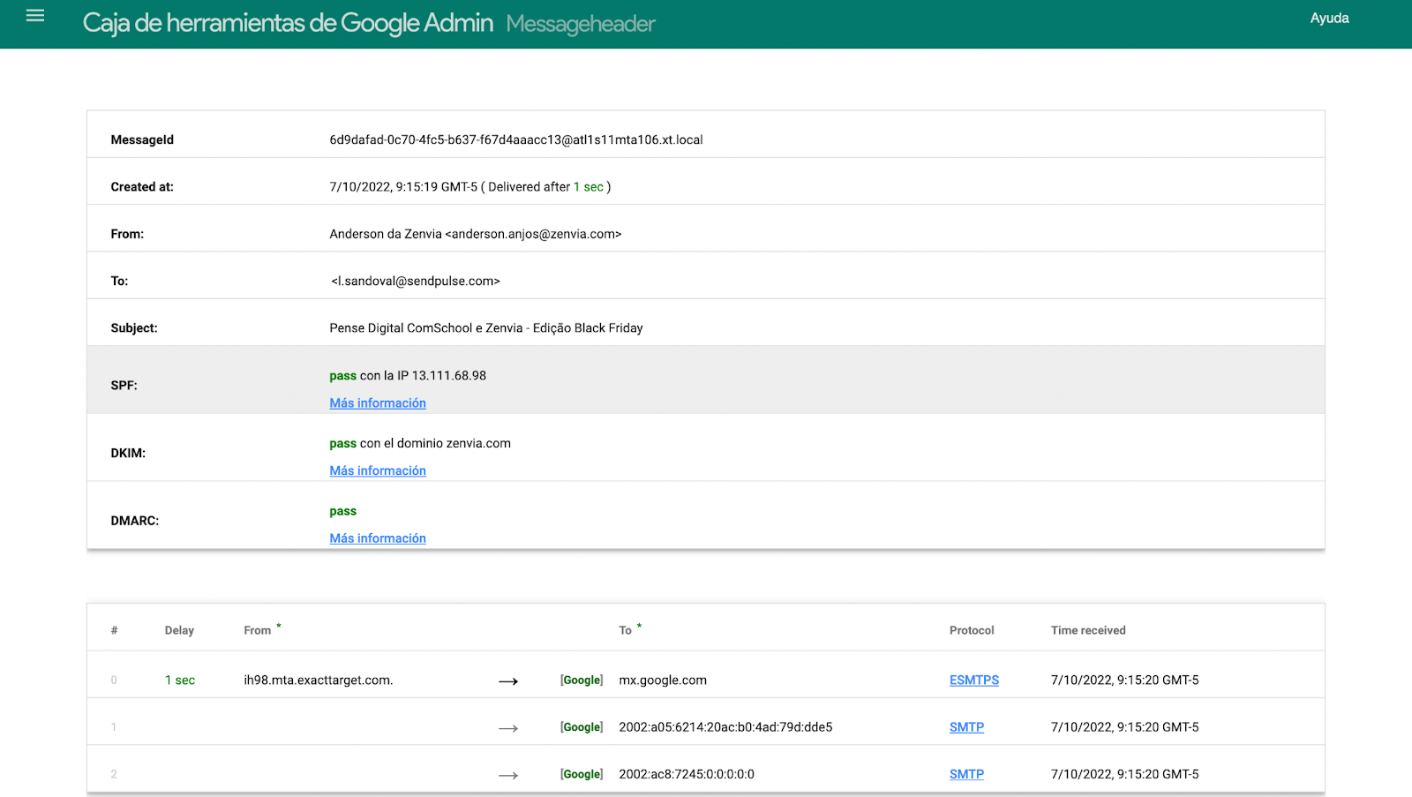
Task: Click the MessageId value text
Action: (x=515, y=139)
